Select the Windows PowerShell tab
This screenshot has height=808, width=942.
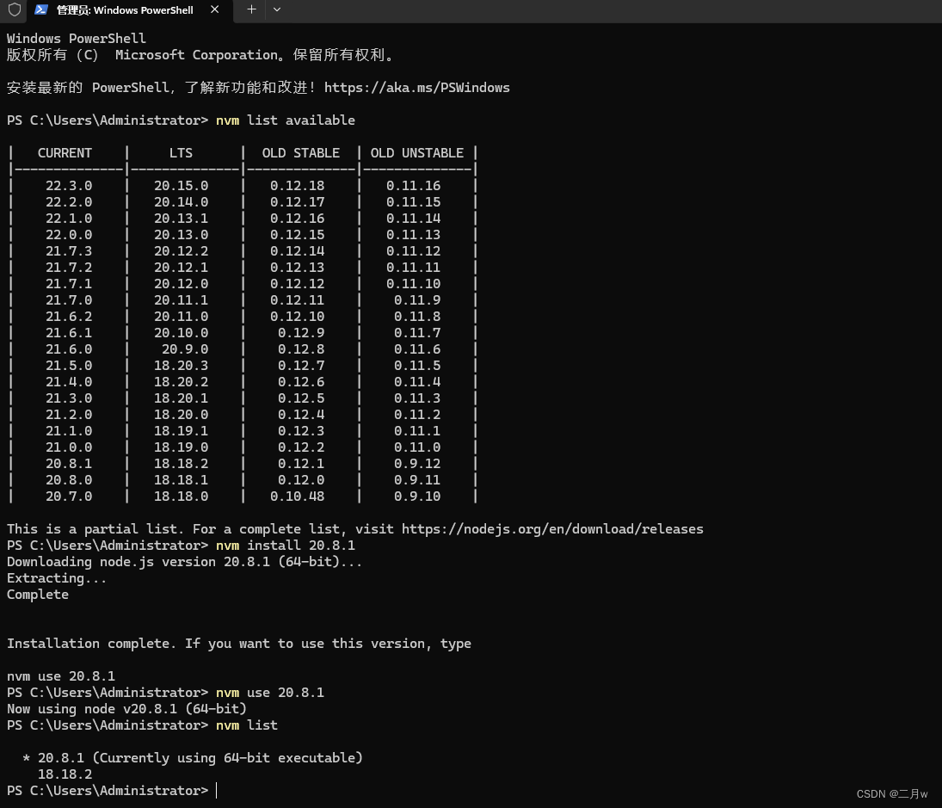pyautogui.click(x=130, y=10)
